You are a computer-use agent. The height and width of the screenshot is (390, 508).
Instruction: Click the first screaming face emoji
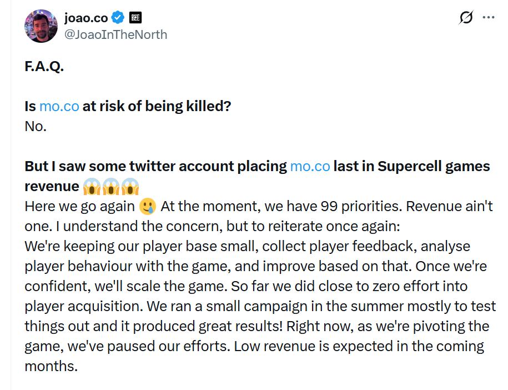coord(92,186)
